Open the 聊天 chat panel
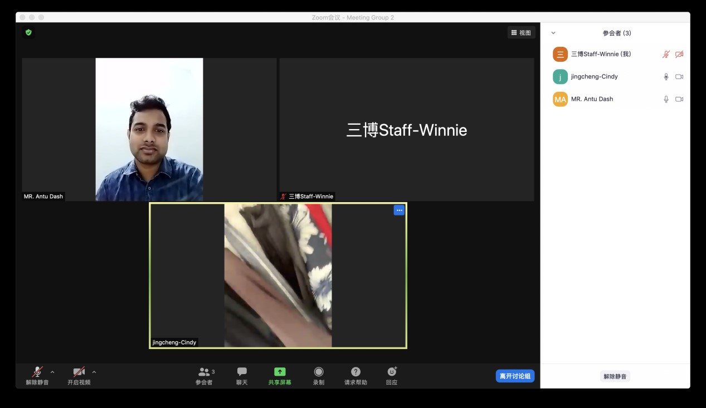Viewport: 706px width, 408px height. click(242, 372)
